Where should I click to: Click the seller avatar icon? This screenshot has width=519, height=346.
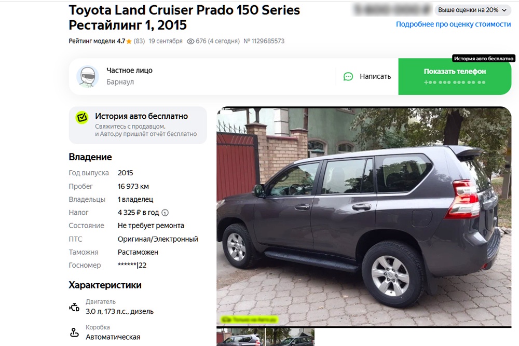coord(88,76)
